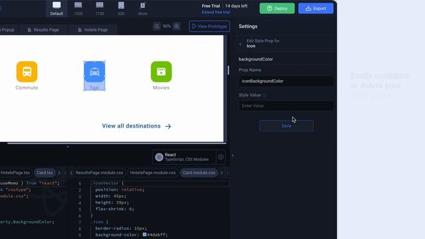This screenshot has height=239, width=425.
Task: Open code settings gear icon
Action: (x=220, y=157)
